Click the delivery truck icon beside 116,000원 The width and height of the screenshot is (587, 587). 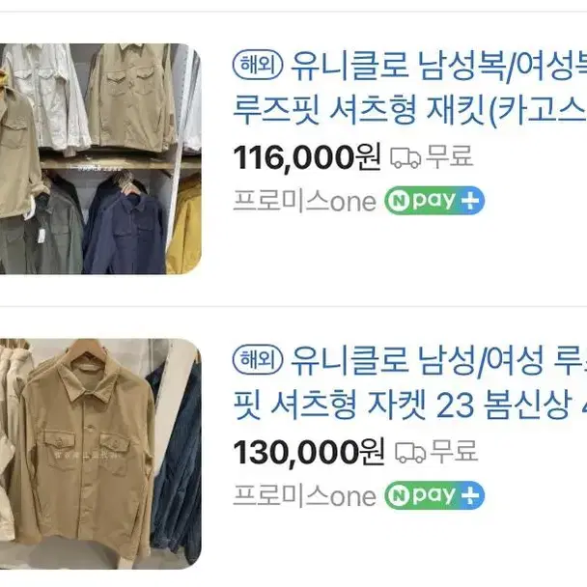[405, 157]
